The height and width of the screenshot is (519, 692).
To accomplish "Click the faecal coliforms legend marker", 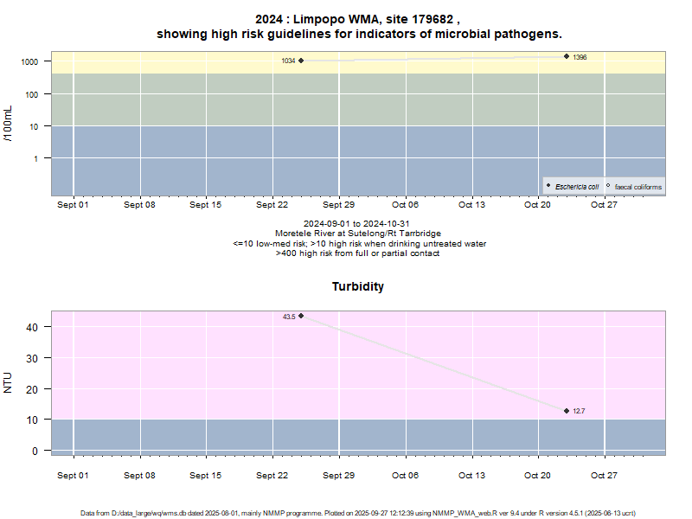I will 608,186.
